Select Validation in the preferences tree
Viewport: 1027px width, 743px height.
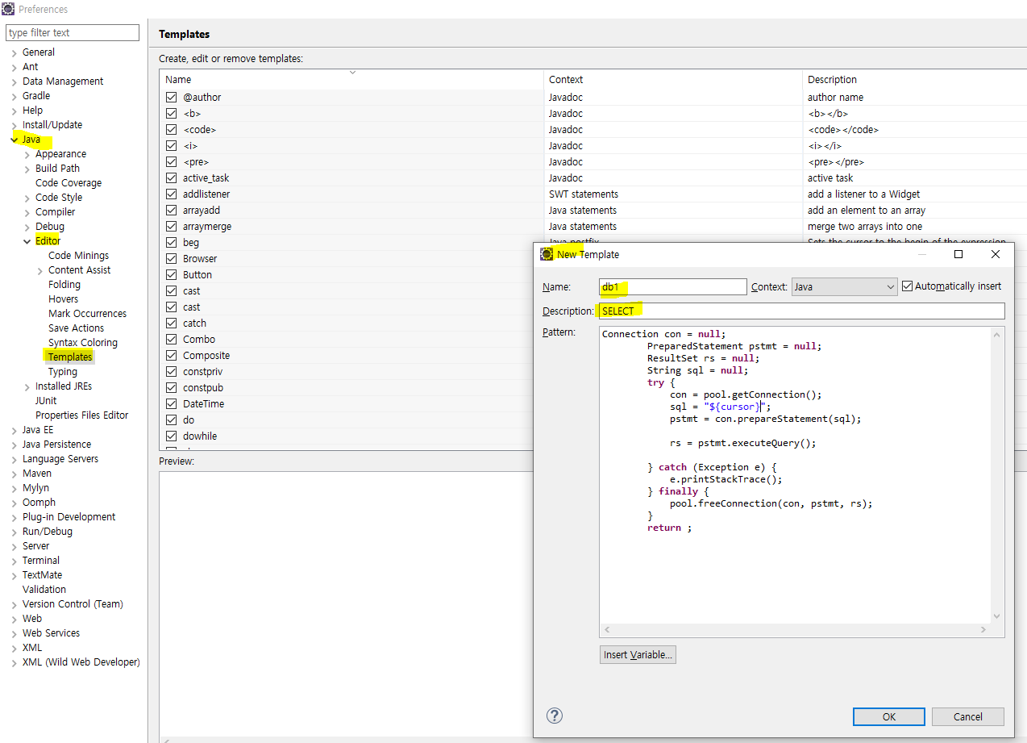pos(44,590)
